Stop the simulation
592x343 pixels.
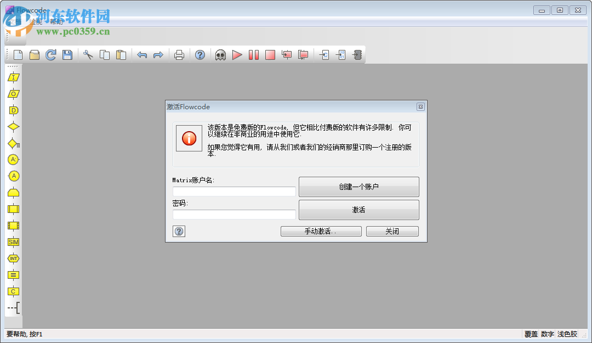tap(270, 54)
